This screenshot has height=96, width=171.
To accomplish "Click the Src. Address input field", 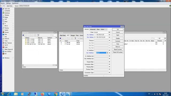I will coord(102,35).
